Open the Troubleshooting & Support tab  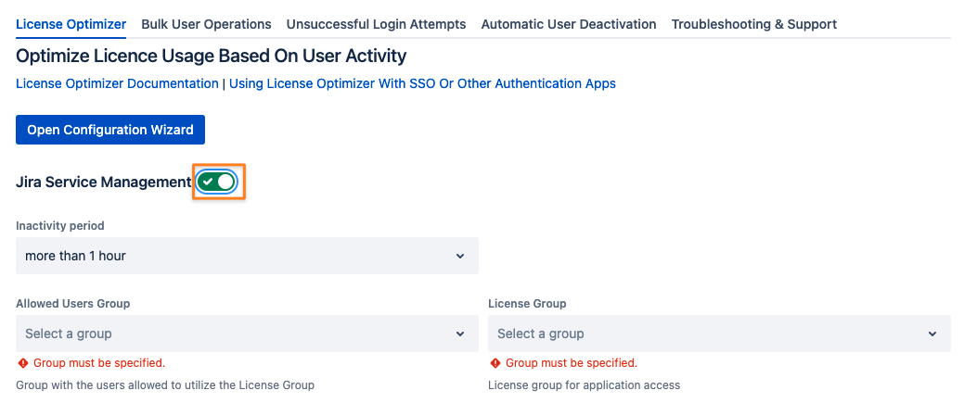pos(753,24)
